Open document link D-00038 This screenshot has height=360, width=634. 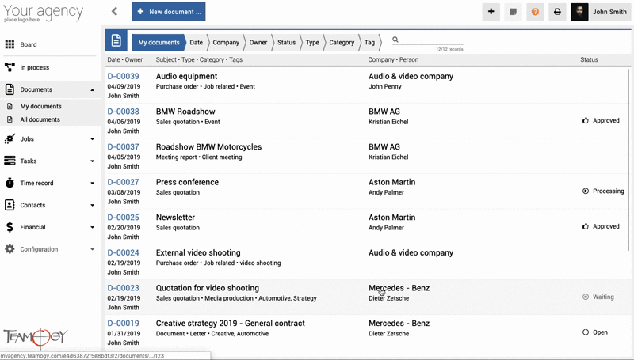(124, 112)
